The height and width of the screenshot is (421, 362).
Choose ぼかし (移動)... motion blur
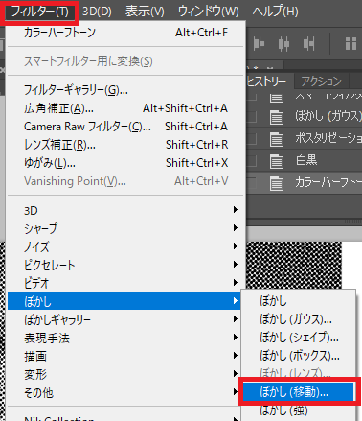click(x=298, y=392)
